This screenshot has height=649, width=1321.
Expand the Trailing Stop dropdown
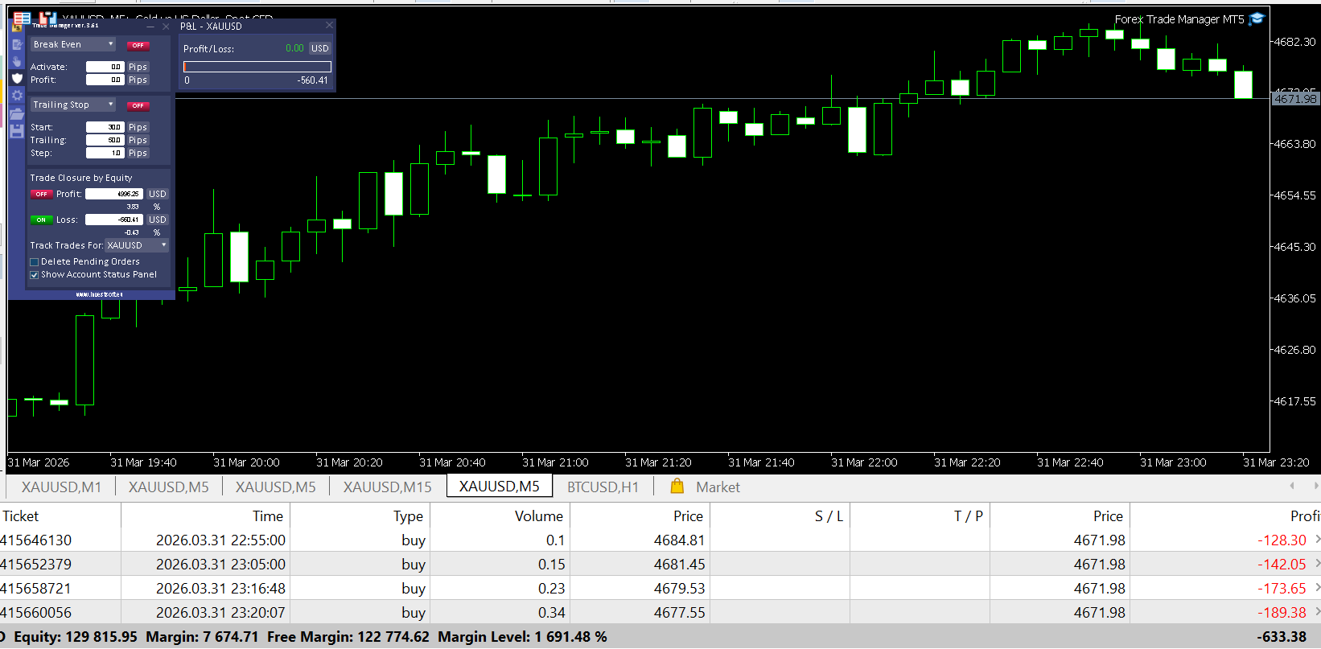pyautogui.click(x=73, y=105)
